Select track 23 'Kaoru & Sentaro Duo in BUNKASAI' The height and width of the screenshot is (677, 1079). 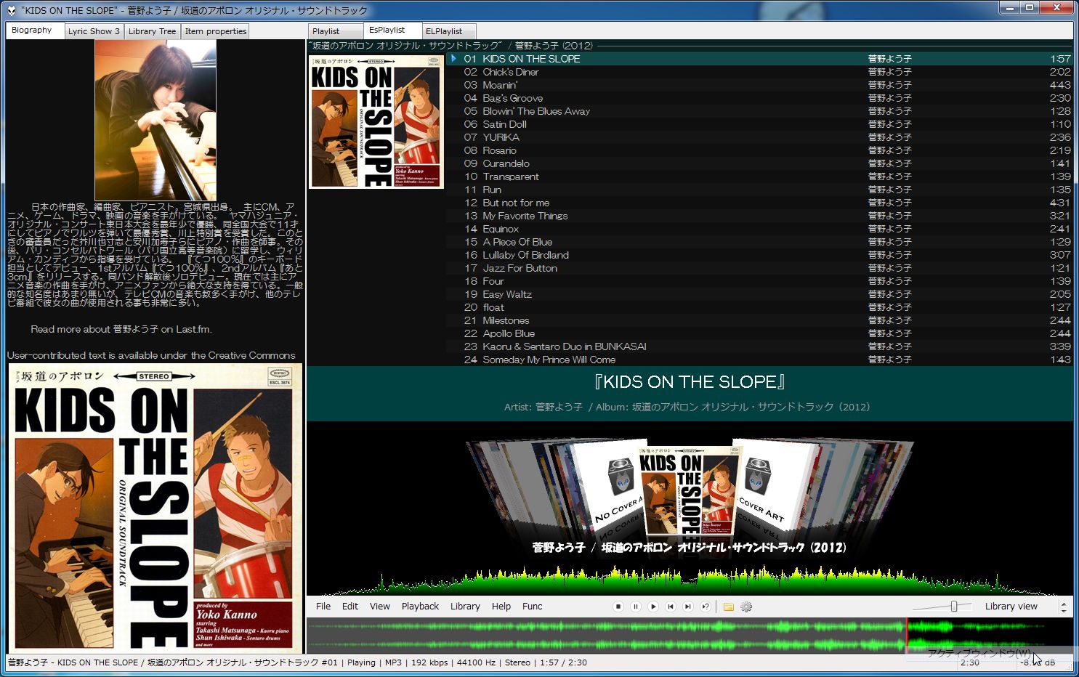(x=760, y=346)
